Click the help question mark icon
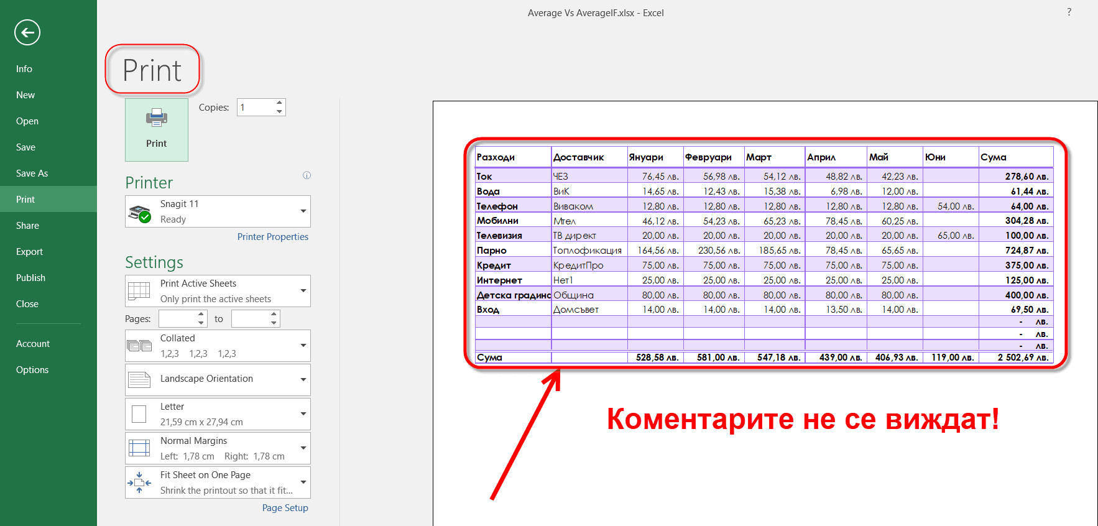 1069,12
